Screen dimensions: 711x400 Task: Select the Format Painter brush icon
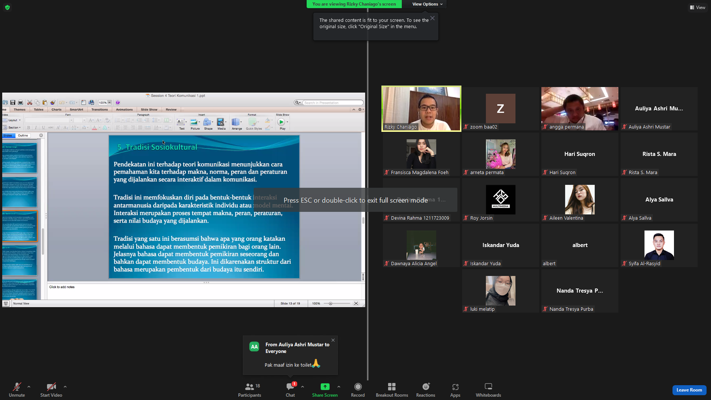click(x=53, y=103)
